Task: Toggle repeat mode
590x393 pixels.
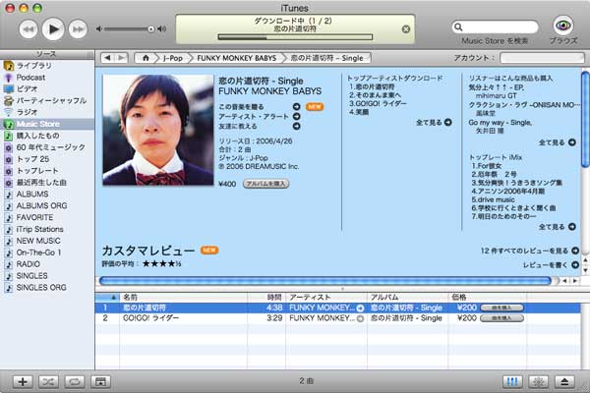Action: (x=75, y=381)
